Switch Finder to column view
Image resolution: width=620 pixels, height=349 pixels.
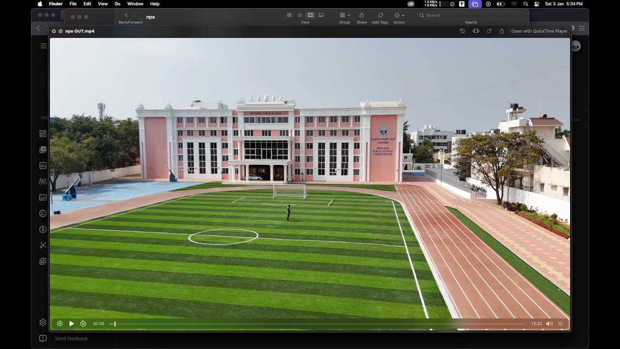coord(310,15)
